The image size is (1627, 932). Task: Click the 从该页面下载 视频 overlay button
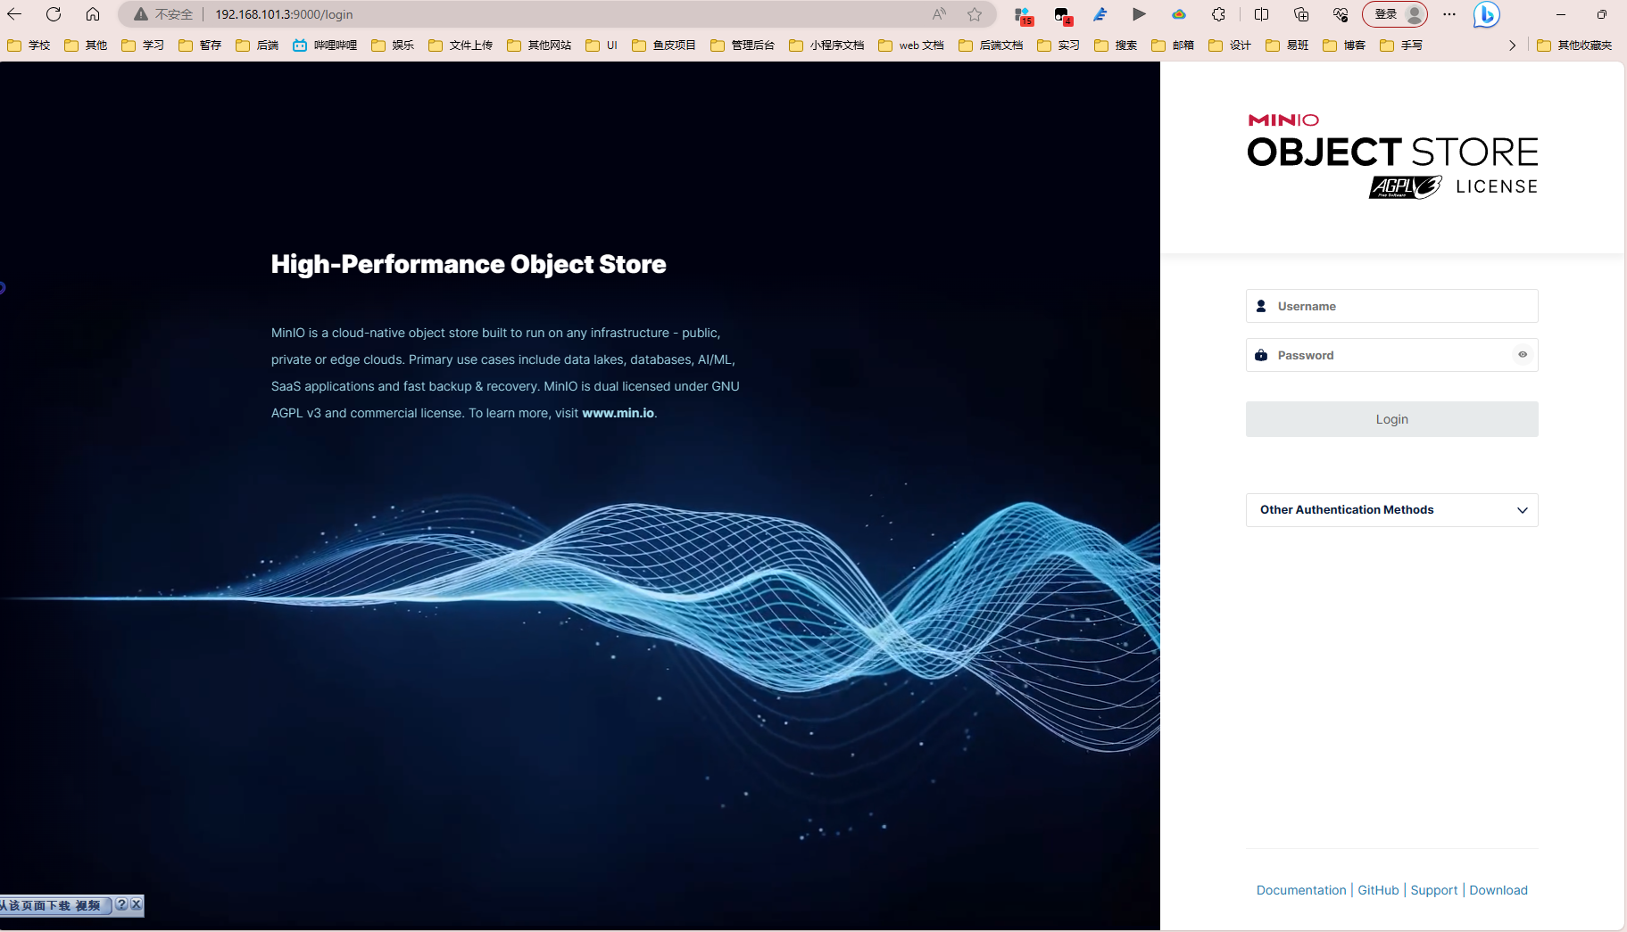pos(55,905)
